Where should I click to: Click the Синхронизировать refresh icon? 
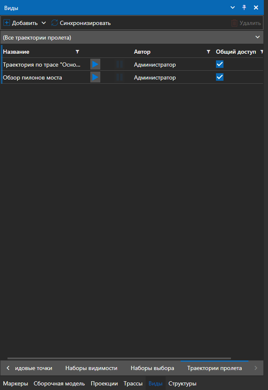pyautogui.click(x=55, y=23)
